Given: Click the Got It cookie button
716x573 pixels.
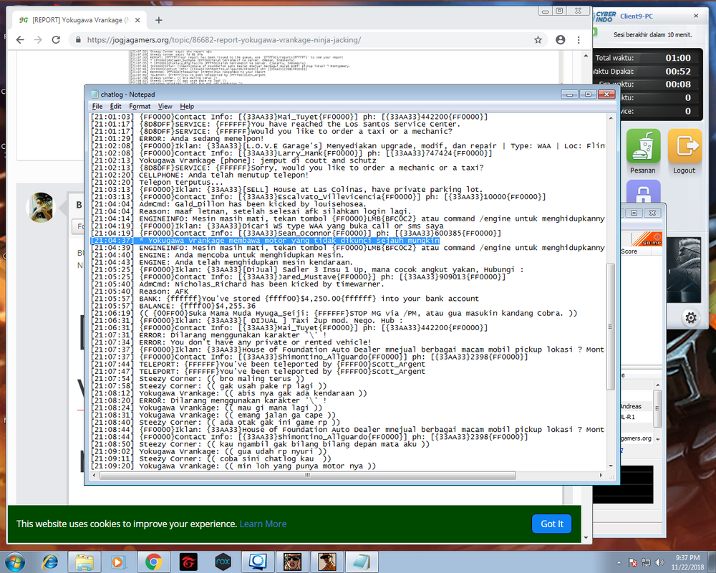Looking at the screenshot, I should [551, 524].
